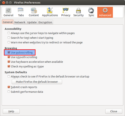Click the Close button at bottom

point(114,111)
